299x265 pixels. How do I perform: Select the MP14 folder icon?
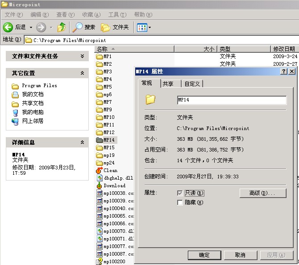100,140
